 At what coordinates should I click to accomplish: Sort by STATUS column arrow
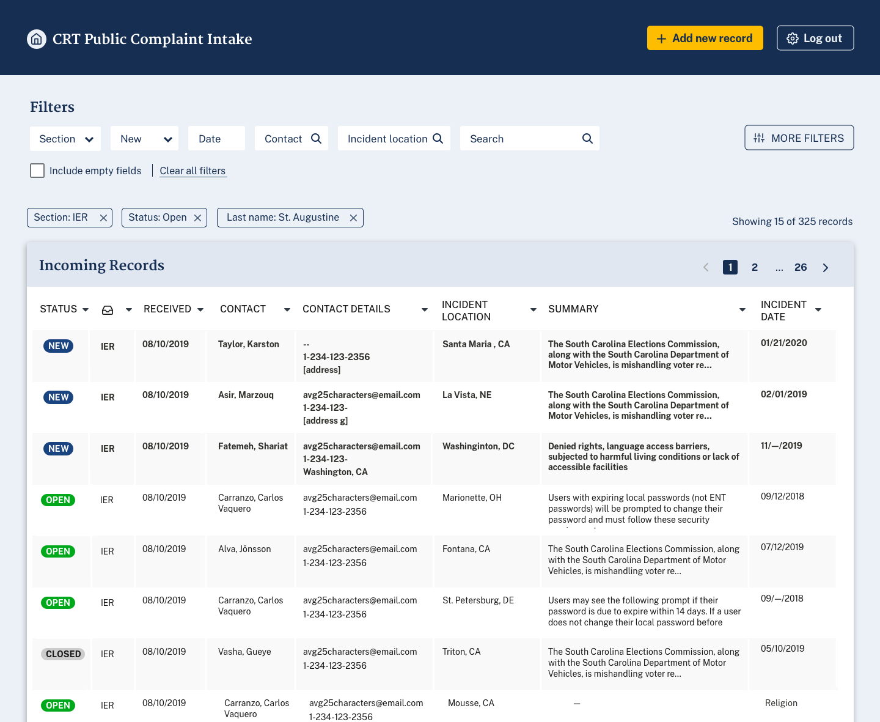[x=86, y=310]
